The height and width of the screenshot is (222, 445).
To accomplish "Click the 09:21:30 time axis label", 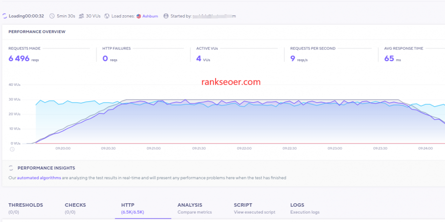I will click(x=199, y=148).
